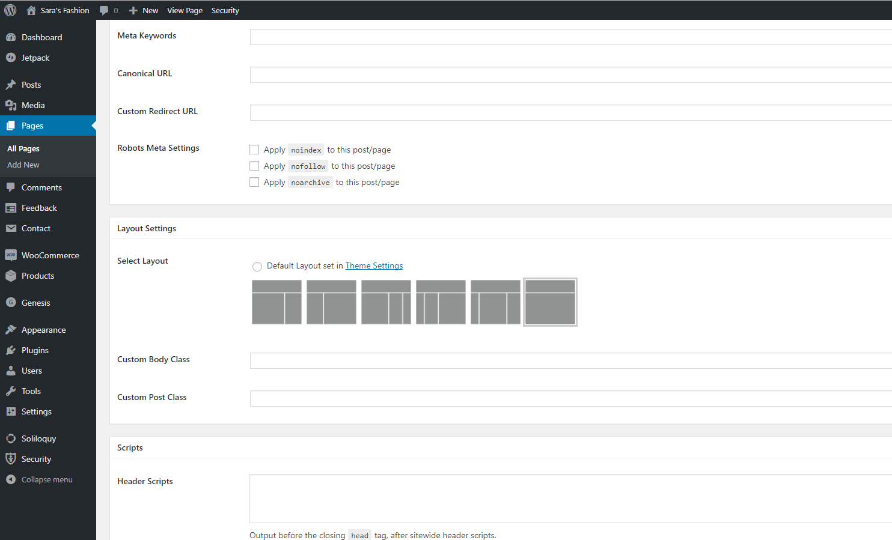Viewport: 892px width, 540px height.
Task: Enable the noarchive checkbox
Action: tap(254, 182)
